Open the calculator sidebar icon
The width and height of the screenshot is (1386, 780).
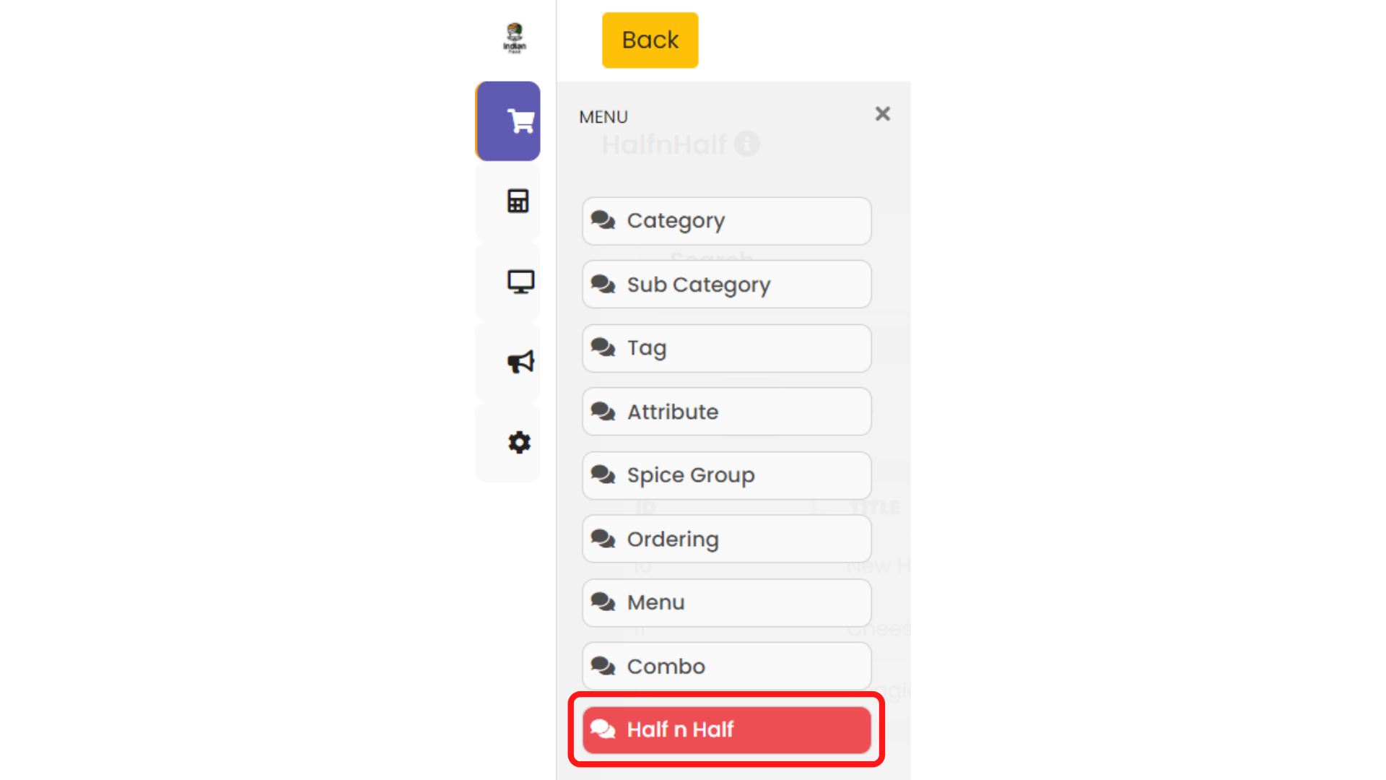(x=518, y=201)
